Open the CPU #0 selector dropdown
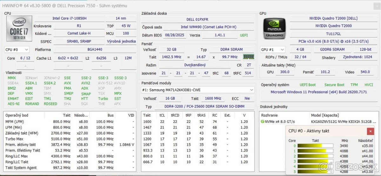Viewport: 381px width, 176px height. tap(17, 50)
